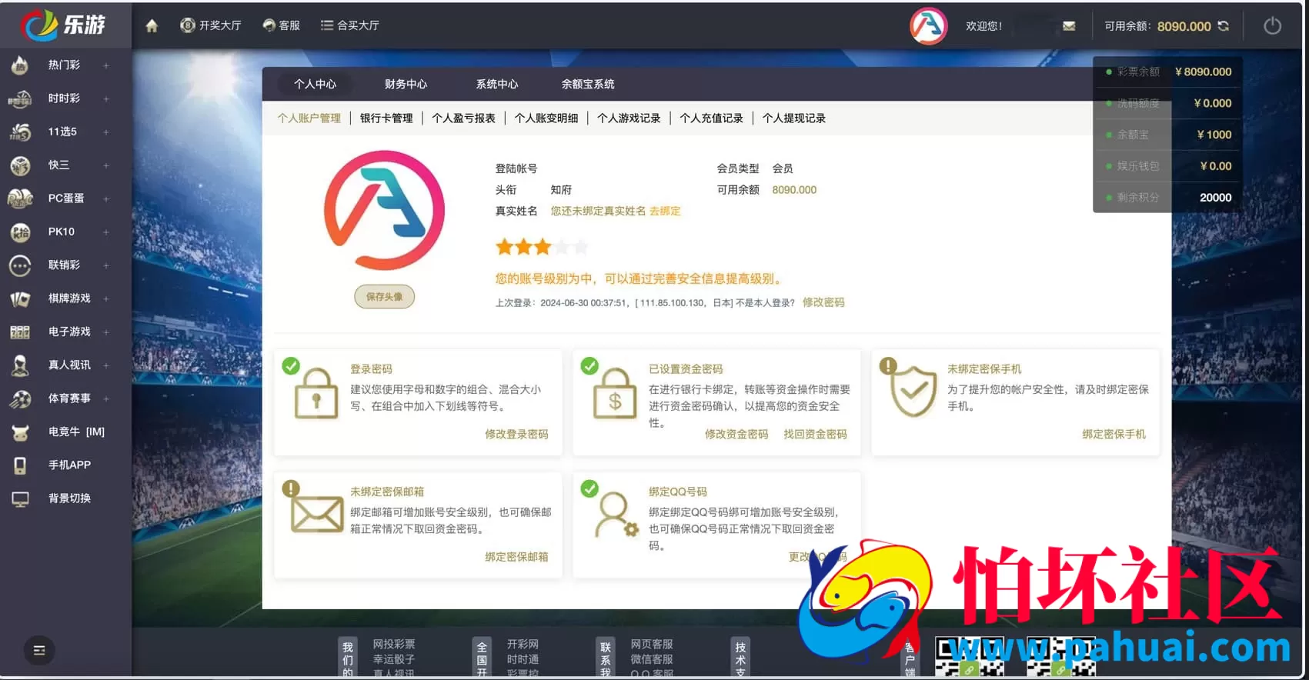Expand PK10 with its plus sign
The width and height of the screenshot is (1309, 680).
(x=106, y=232)
